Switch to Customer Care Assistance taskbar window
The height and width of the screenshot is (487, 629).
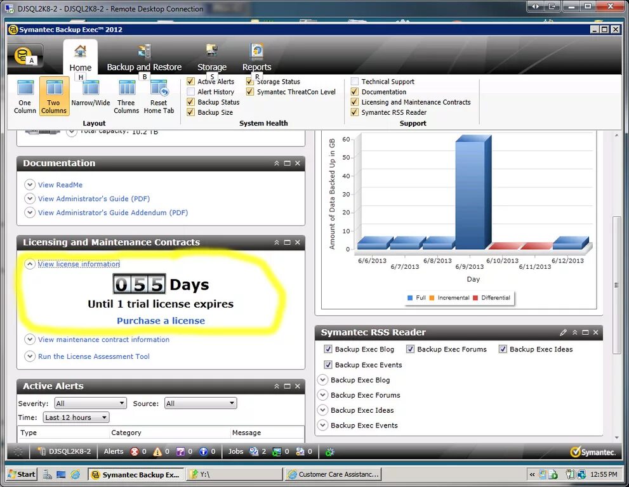click(333, 474)
